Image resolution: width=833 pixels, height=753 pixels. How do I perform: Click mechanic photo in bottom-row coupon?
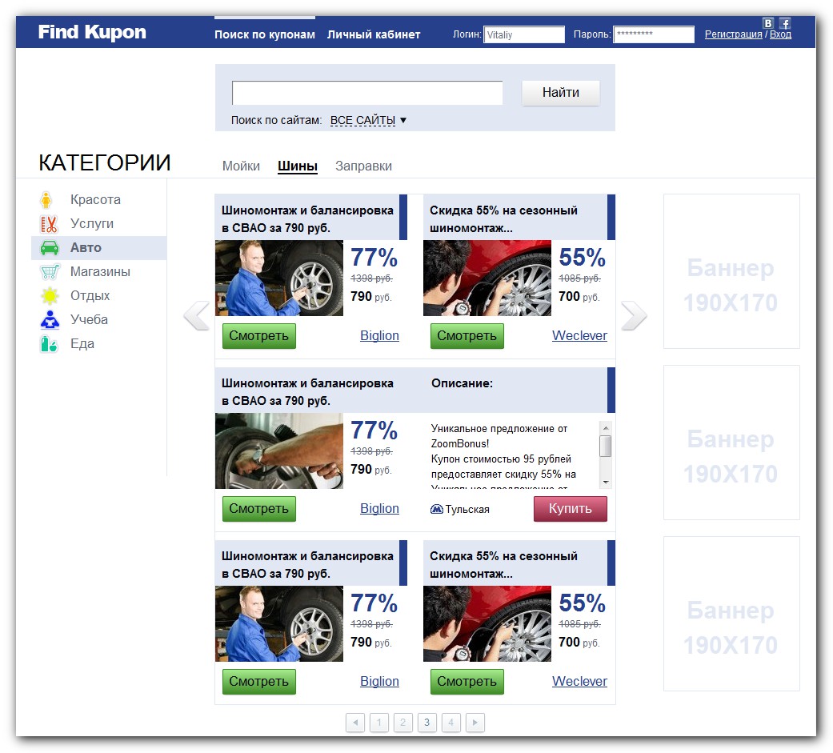tap(279, 623)
